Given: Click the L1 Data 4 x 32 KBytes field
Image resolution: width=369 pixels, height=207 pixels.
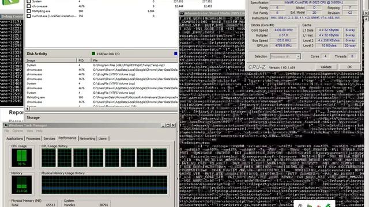Looking at the screenshot, I should coord(329,30).
